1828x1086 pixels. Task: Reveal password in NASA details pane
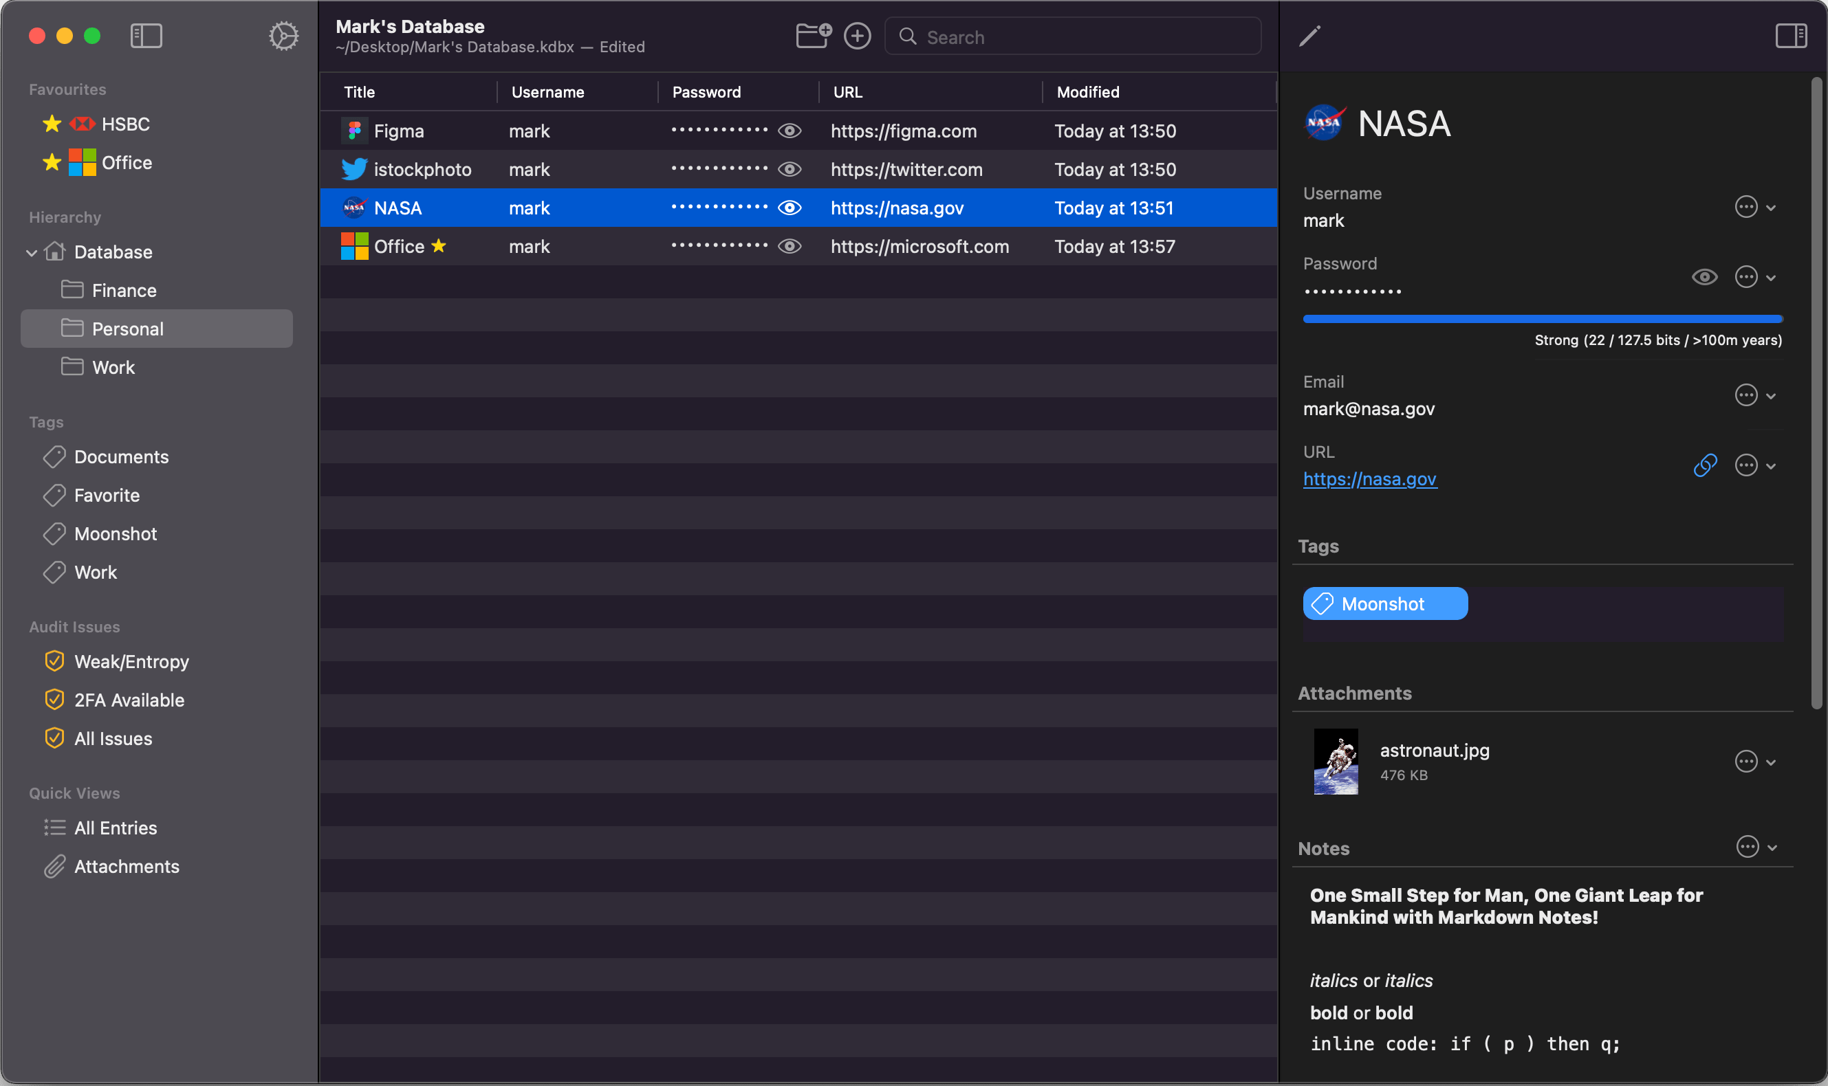point(1704,278)
